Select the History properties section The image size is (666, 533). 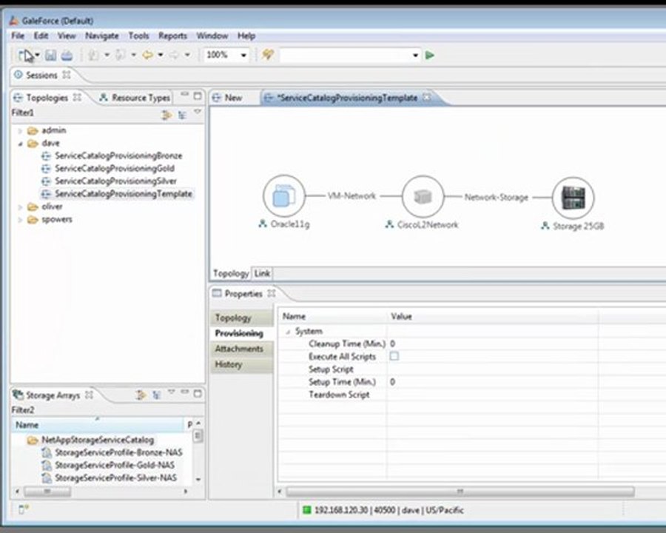click(240, 364)
